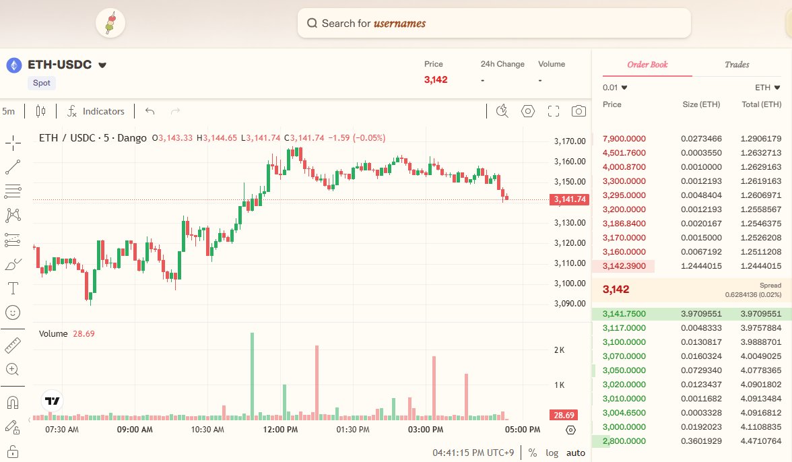792x462 pixels.
Task: Take a chart snapshot with the camera
Action: (579, 110)
